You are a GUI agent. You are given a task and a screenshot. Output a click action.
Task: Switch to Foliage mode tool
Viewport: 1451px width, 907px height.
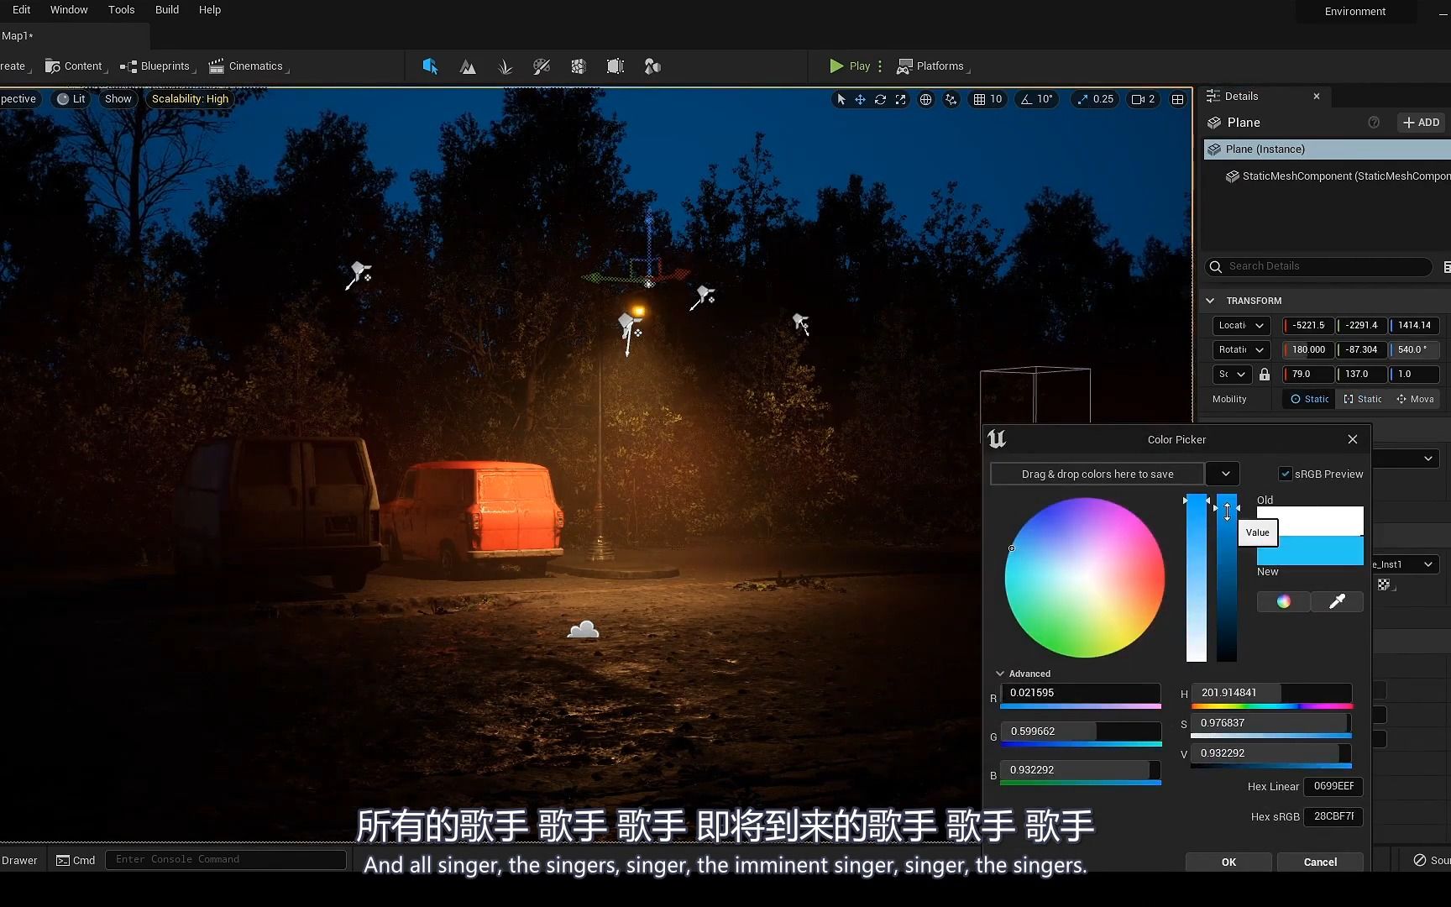[505, 66]
